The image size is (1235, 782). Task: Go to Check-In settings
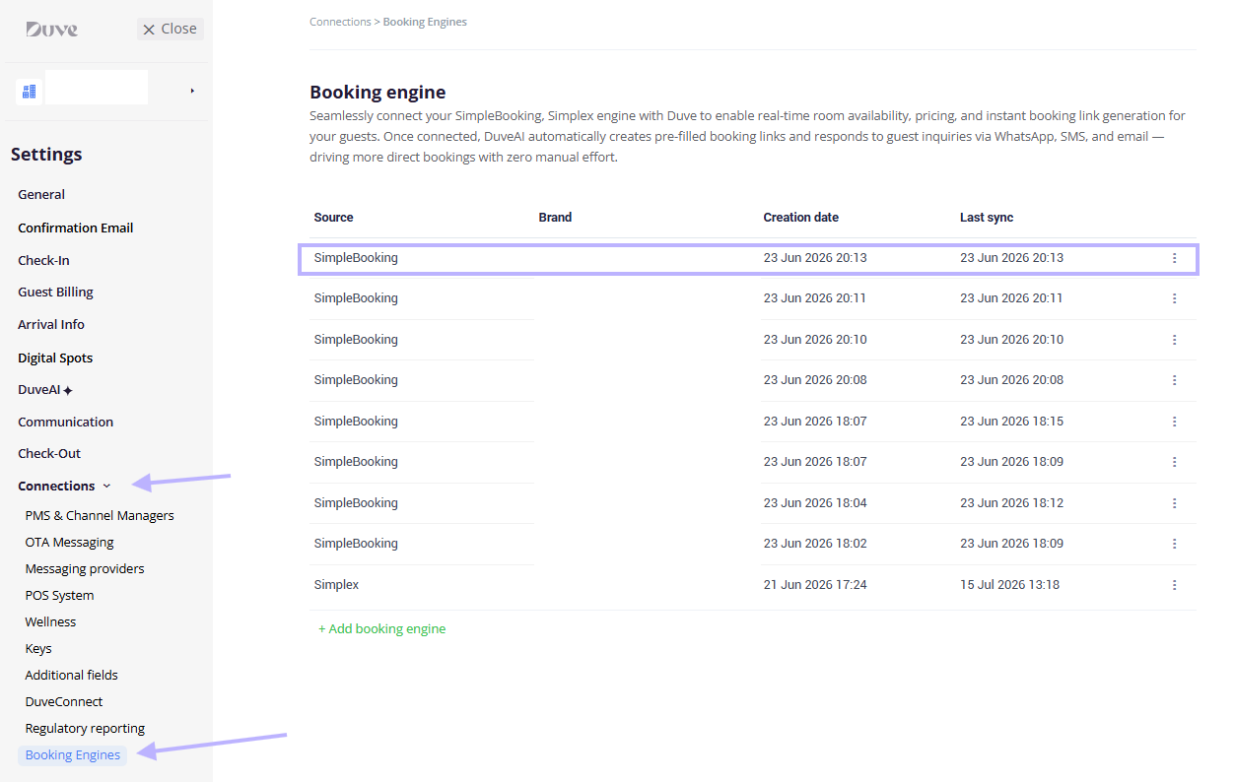point(43,260)
